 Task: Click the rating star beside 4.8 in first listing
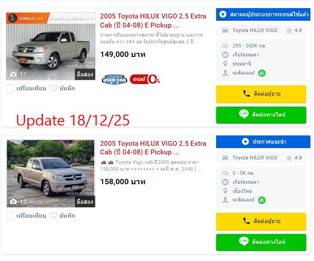click(289, 31)
